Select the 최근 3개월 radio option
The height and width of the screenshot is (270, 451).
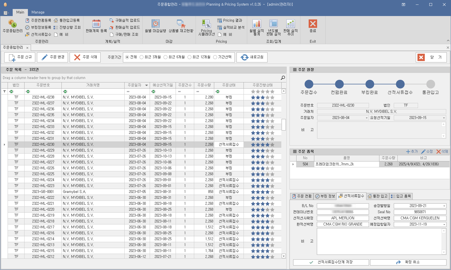pyautogui.click(x=142, y=57)
